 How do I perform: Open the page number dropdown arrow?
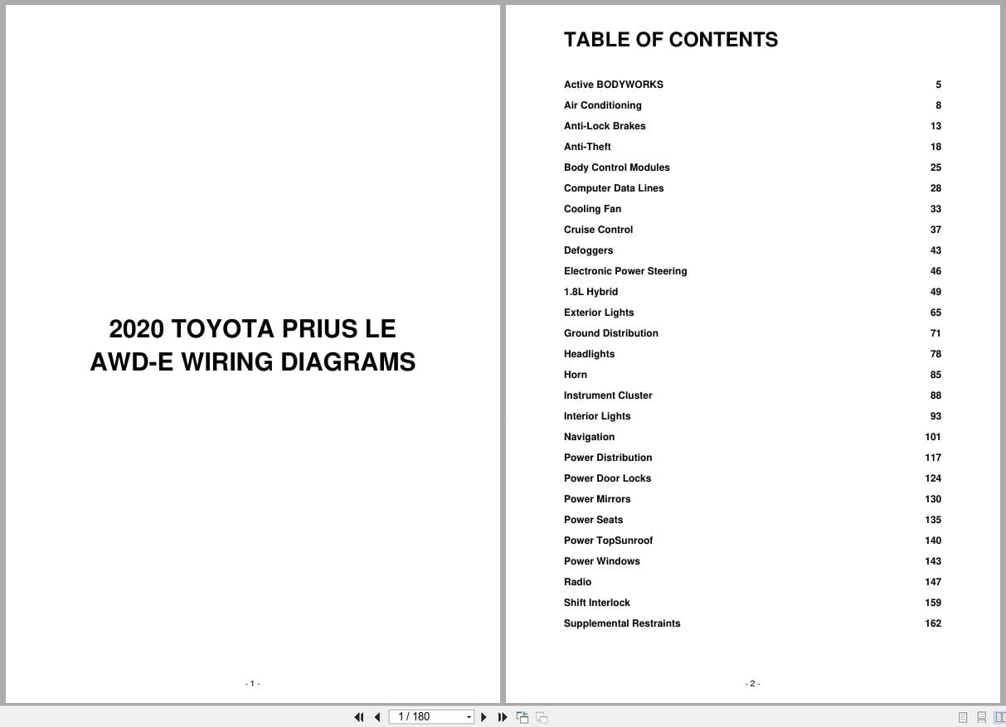pyautogui.click(x=469, y=717)
